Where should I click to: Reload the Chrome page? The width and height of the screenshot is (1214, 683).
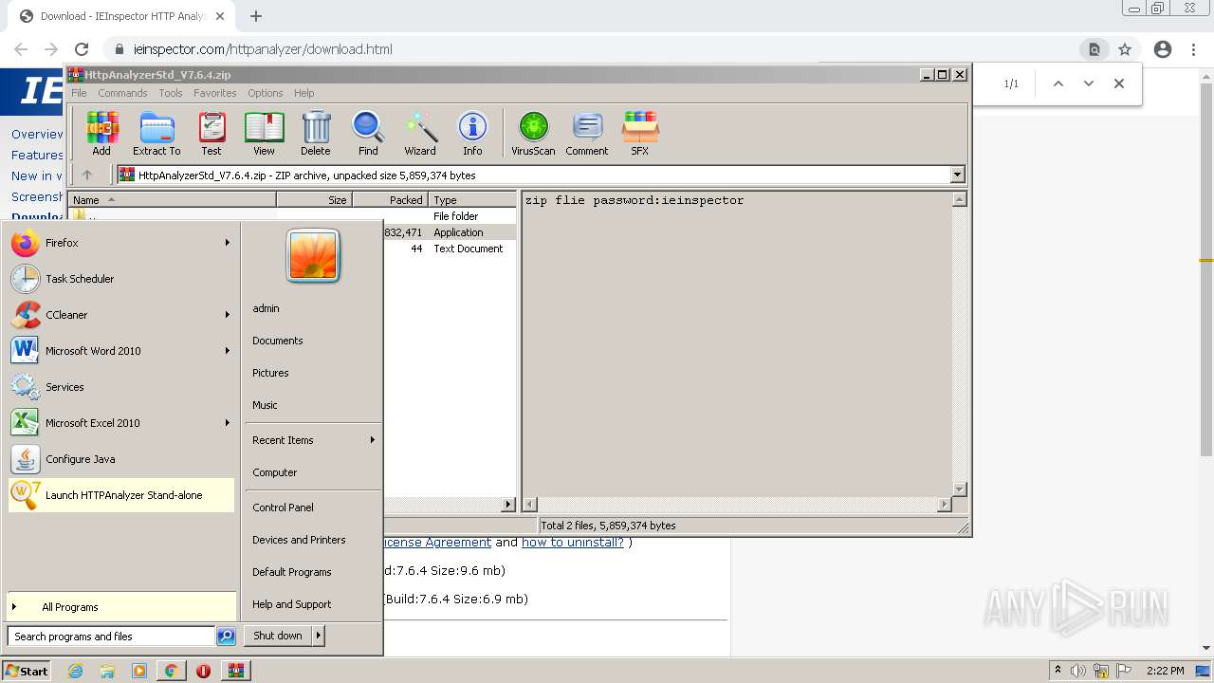point(82,49)
